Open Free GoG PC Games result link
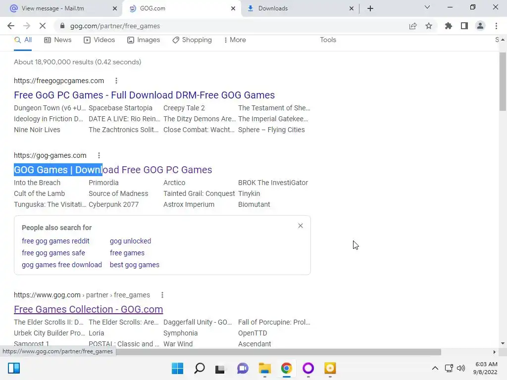 [x=144, y=95]
